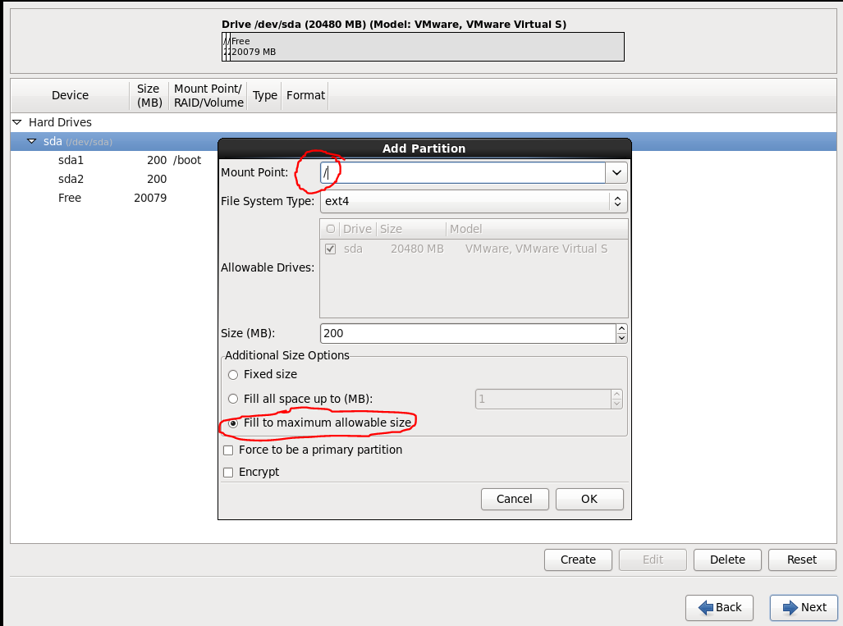The image size is (843, 626).
Task: Click the Mount Point text field
Action: point(463,172)
